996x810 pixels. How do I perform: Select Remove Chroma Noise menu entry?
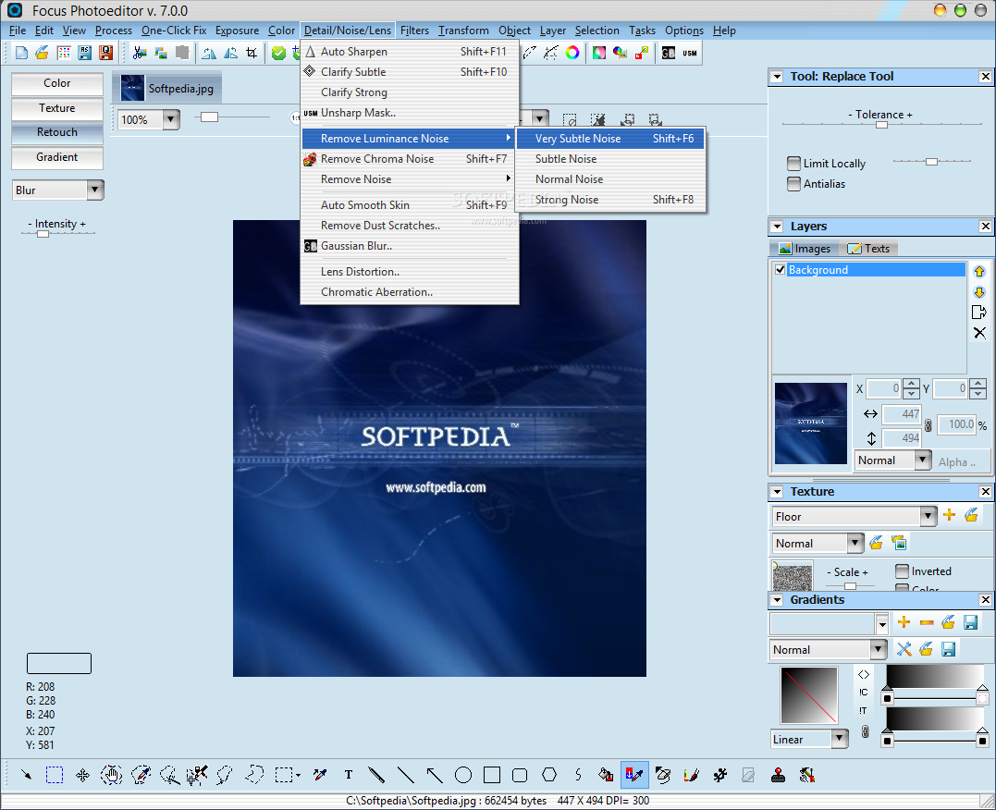click(410, 159)
